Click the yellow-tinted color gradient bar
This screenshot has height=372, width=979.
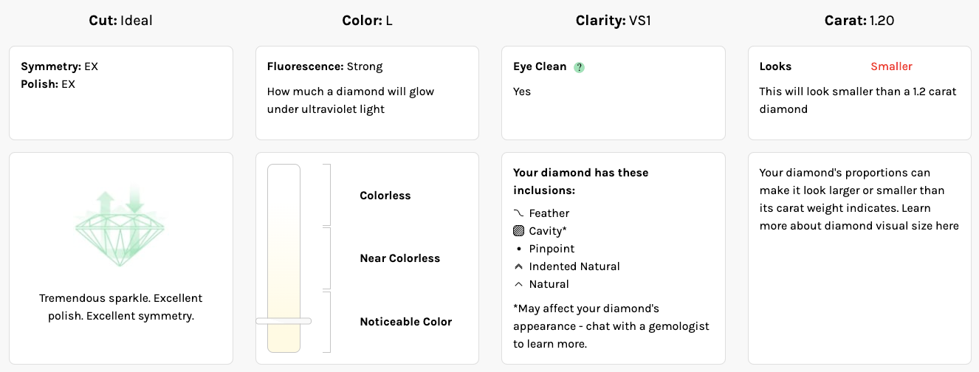coord(284,258)
